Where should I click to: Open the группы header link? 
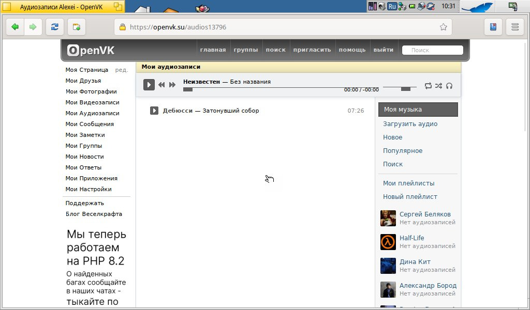[246, 50]
